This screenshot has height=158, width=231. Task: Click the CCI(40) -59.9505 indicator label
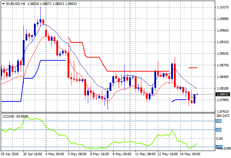(x=15, y=117)
